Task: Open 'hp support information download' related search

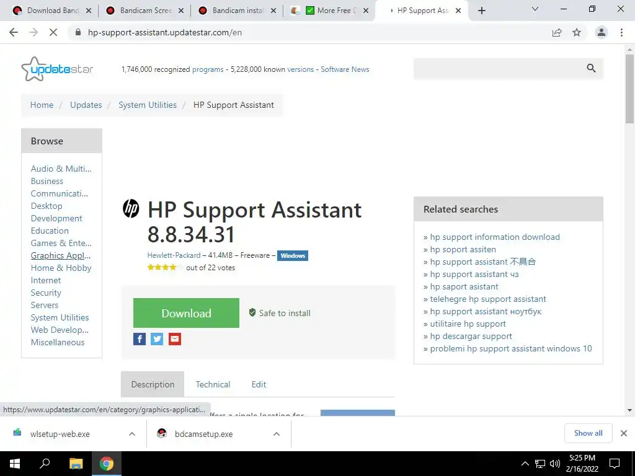Action: (x=495, y=237)
